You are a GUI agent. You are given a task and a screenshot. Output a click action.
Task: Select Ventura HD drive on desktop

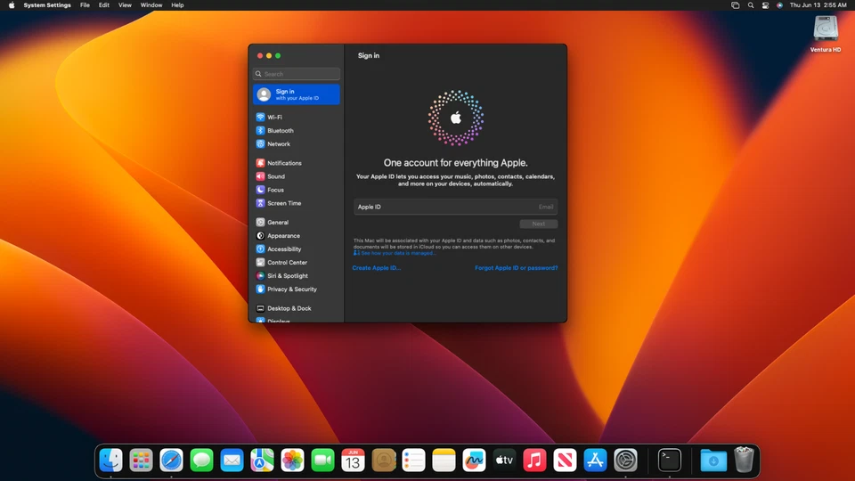(826, 34)
